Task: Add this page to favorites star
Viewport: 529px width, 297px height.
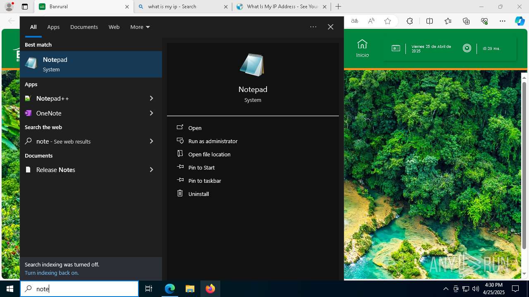Action: [x=388, y=21]
